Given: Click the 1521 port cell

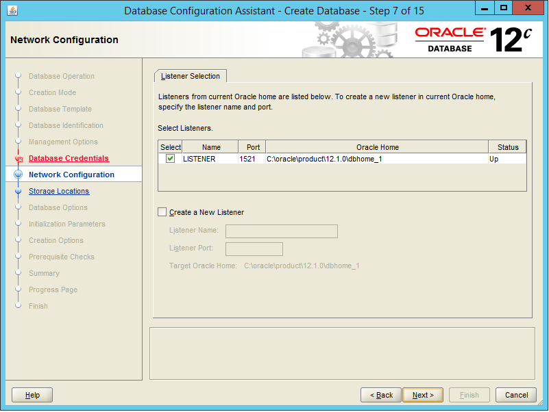Looking at the screenshot, I should (252, 159).
